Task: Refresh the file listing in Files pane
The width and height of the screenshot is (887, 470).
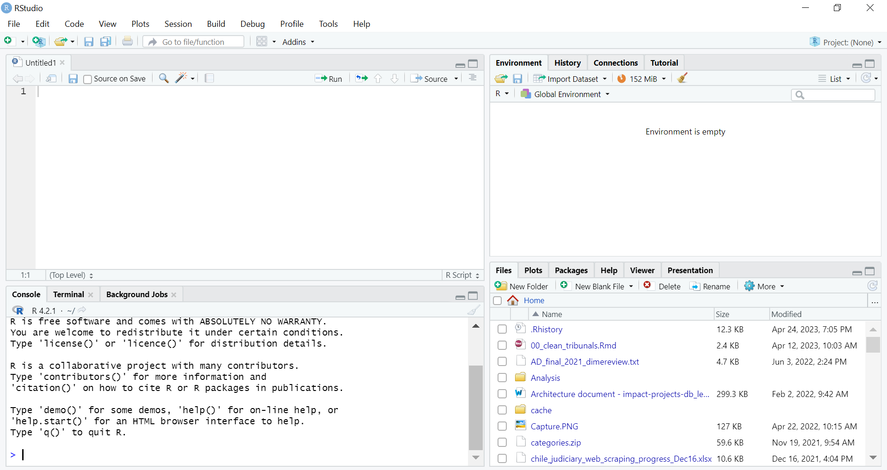Action: click(x=872, y=286)
